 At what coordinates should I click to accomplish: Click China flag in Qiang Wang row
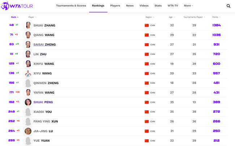point(146,35)
